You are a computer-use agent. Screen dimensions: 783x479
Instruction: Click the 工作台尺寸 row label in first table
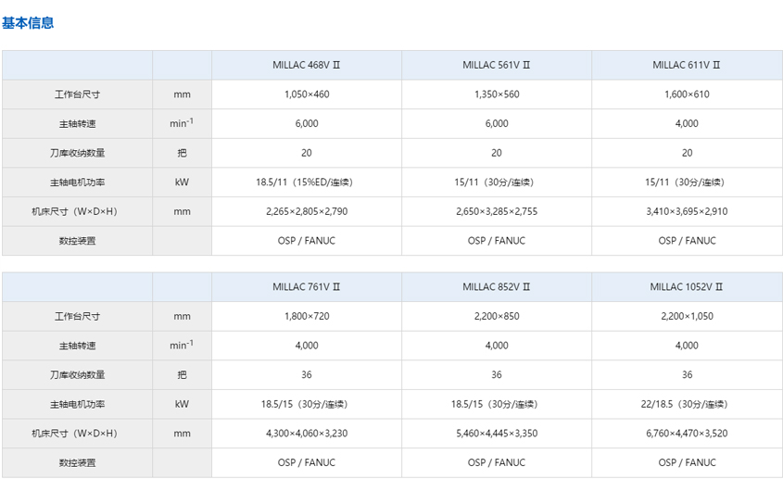[x=78, y=95]
